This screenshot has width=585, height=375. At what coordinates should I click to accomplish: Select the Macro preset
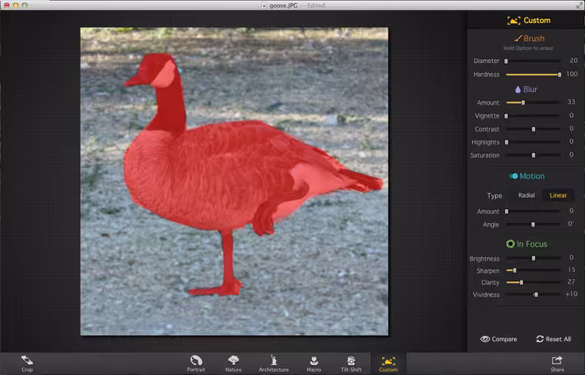314,363
